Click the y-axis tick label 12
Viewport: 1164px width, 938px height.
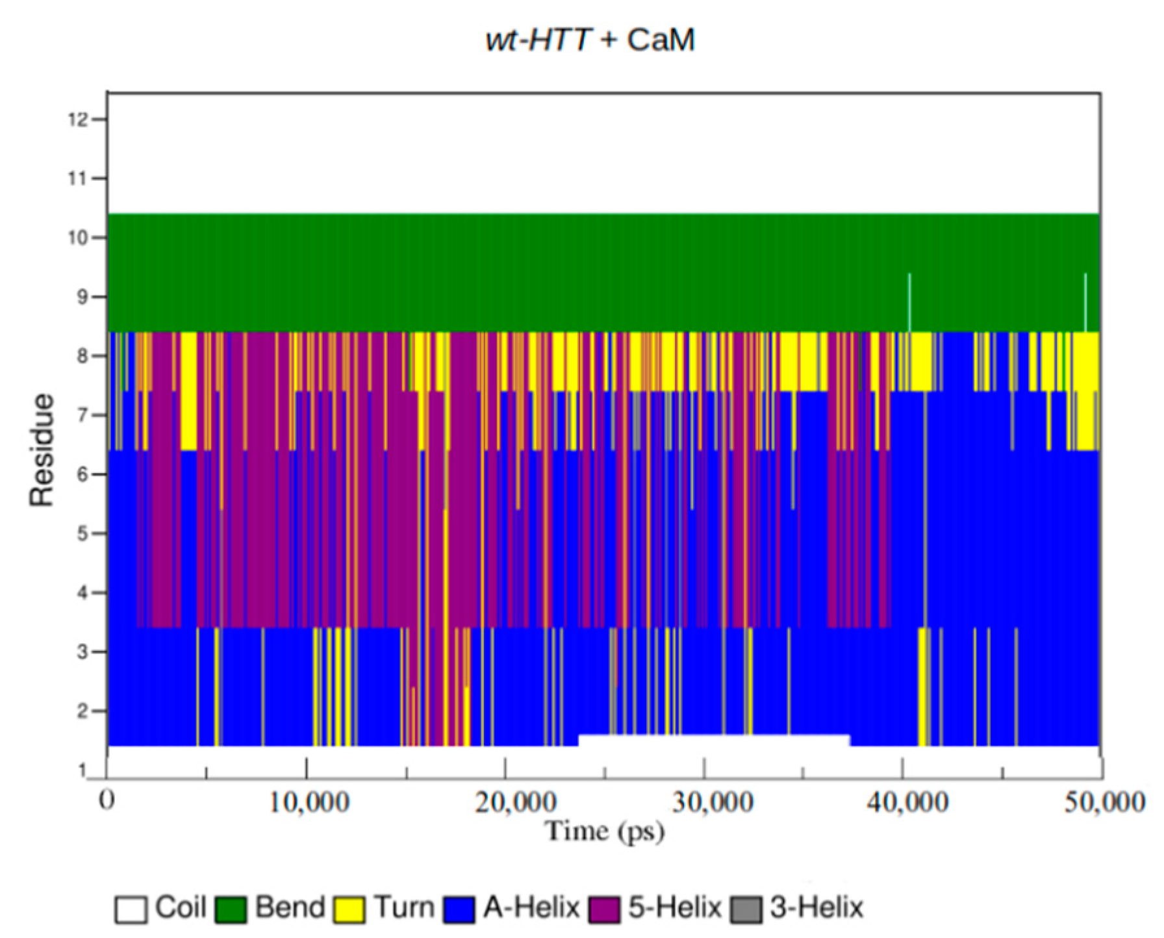click(77, 120)
